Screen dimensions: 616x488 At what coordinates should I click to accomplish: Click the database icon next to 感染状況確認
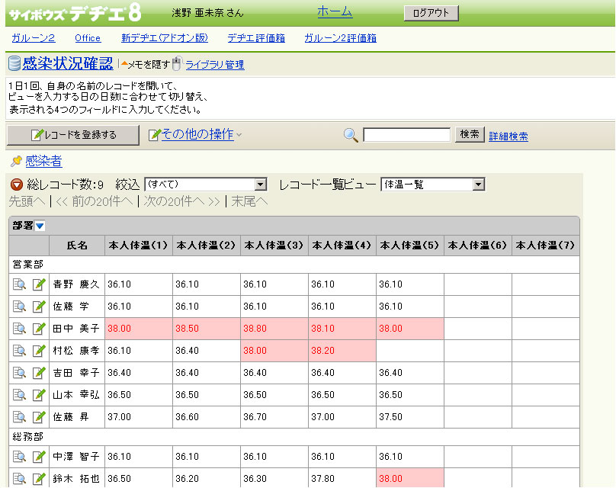pos(14,64)
